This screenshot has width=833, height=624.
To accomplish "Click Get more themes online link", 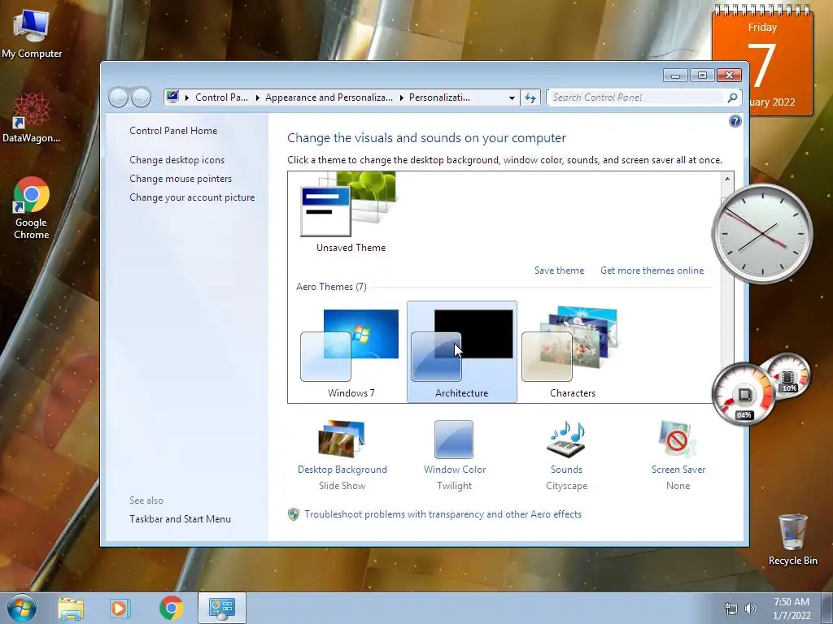I will tap(652, 271).
